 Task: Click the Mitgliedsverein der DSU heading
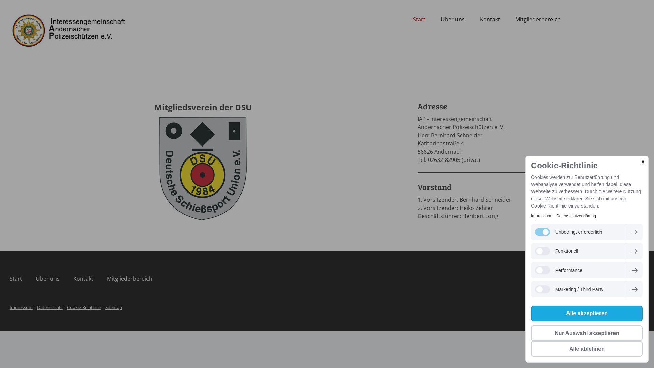[203, 107]
